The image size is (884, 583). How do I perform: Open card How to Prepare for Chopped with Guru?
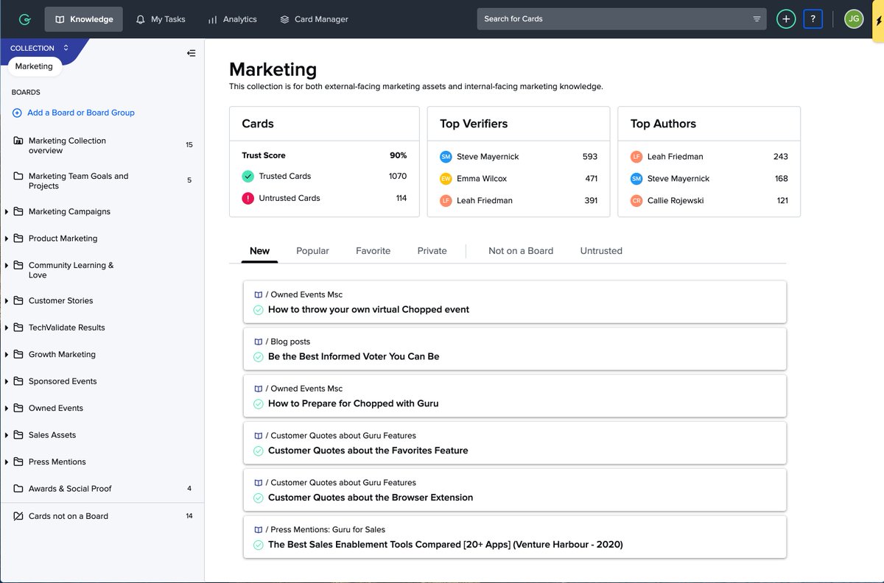(x=515, y=396)
